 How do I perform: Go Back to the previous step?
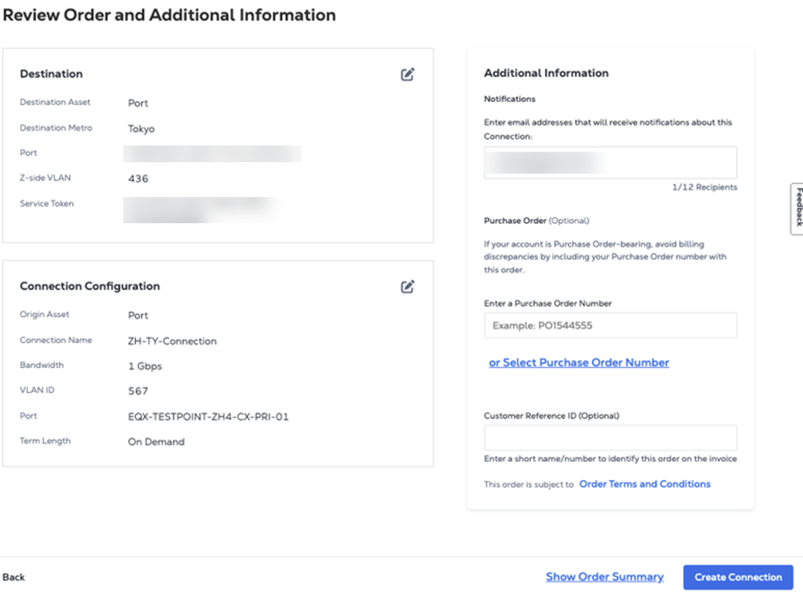click(14, 577)
